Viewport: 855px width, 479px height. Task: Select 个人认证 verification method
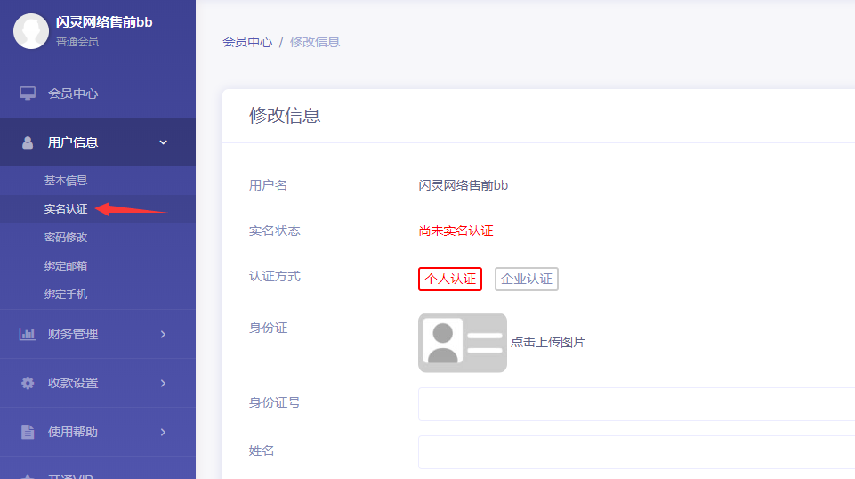[450, 279]
